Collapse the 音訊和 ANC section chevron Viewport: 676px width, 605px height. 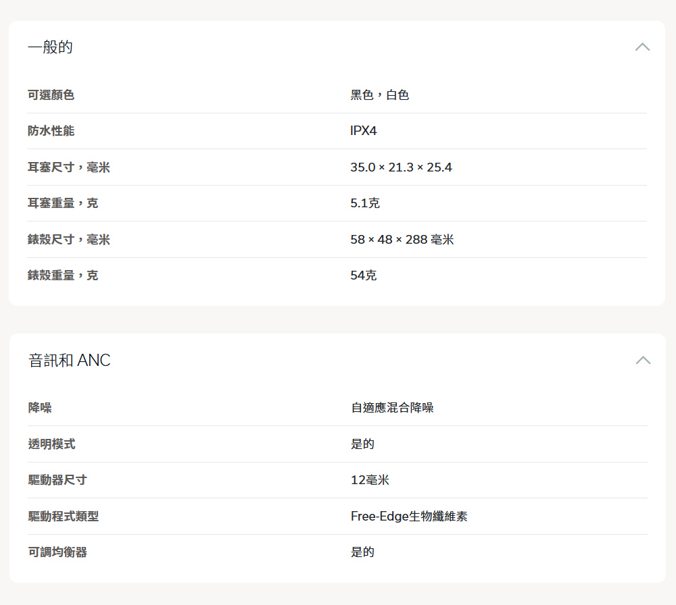pos(643,361)
